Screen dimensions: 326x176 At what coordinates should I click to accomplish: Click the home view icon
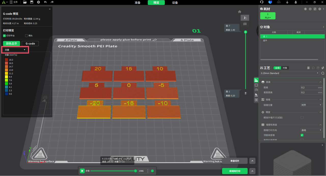[239, 12]
